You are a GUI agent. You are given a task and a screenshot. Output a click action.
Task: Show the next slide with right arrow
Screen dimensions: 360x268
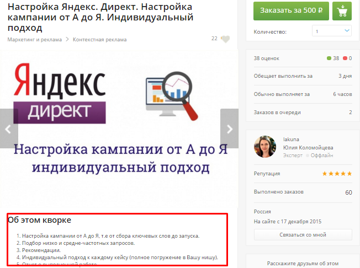pyautogui.click(x=229, y=128)
